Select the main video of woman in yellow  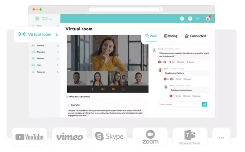click(108, 53)
